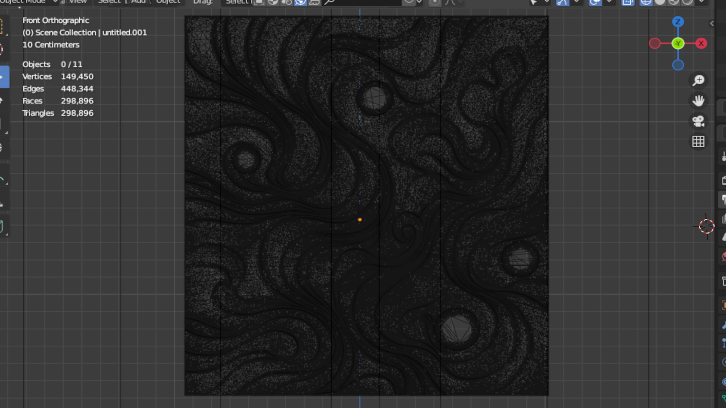Open the Object menu in header

[168, 2]
